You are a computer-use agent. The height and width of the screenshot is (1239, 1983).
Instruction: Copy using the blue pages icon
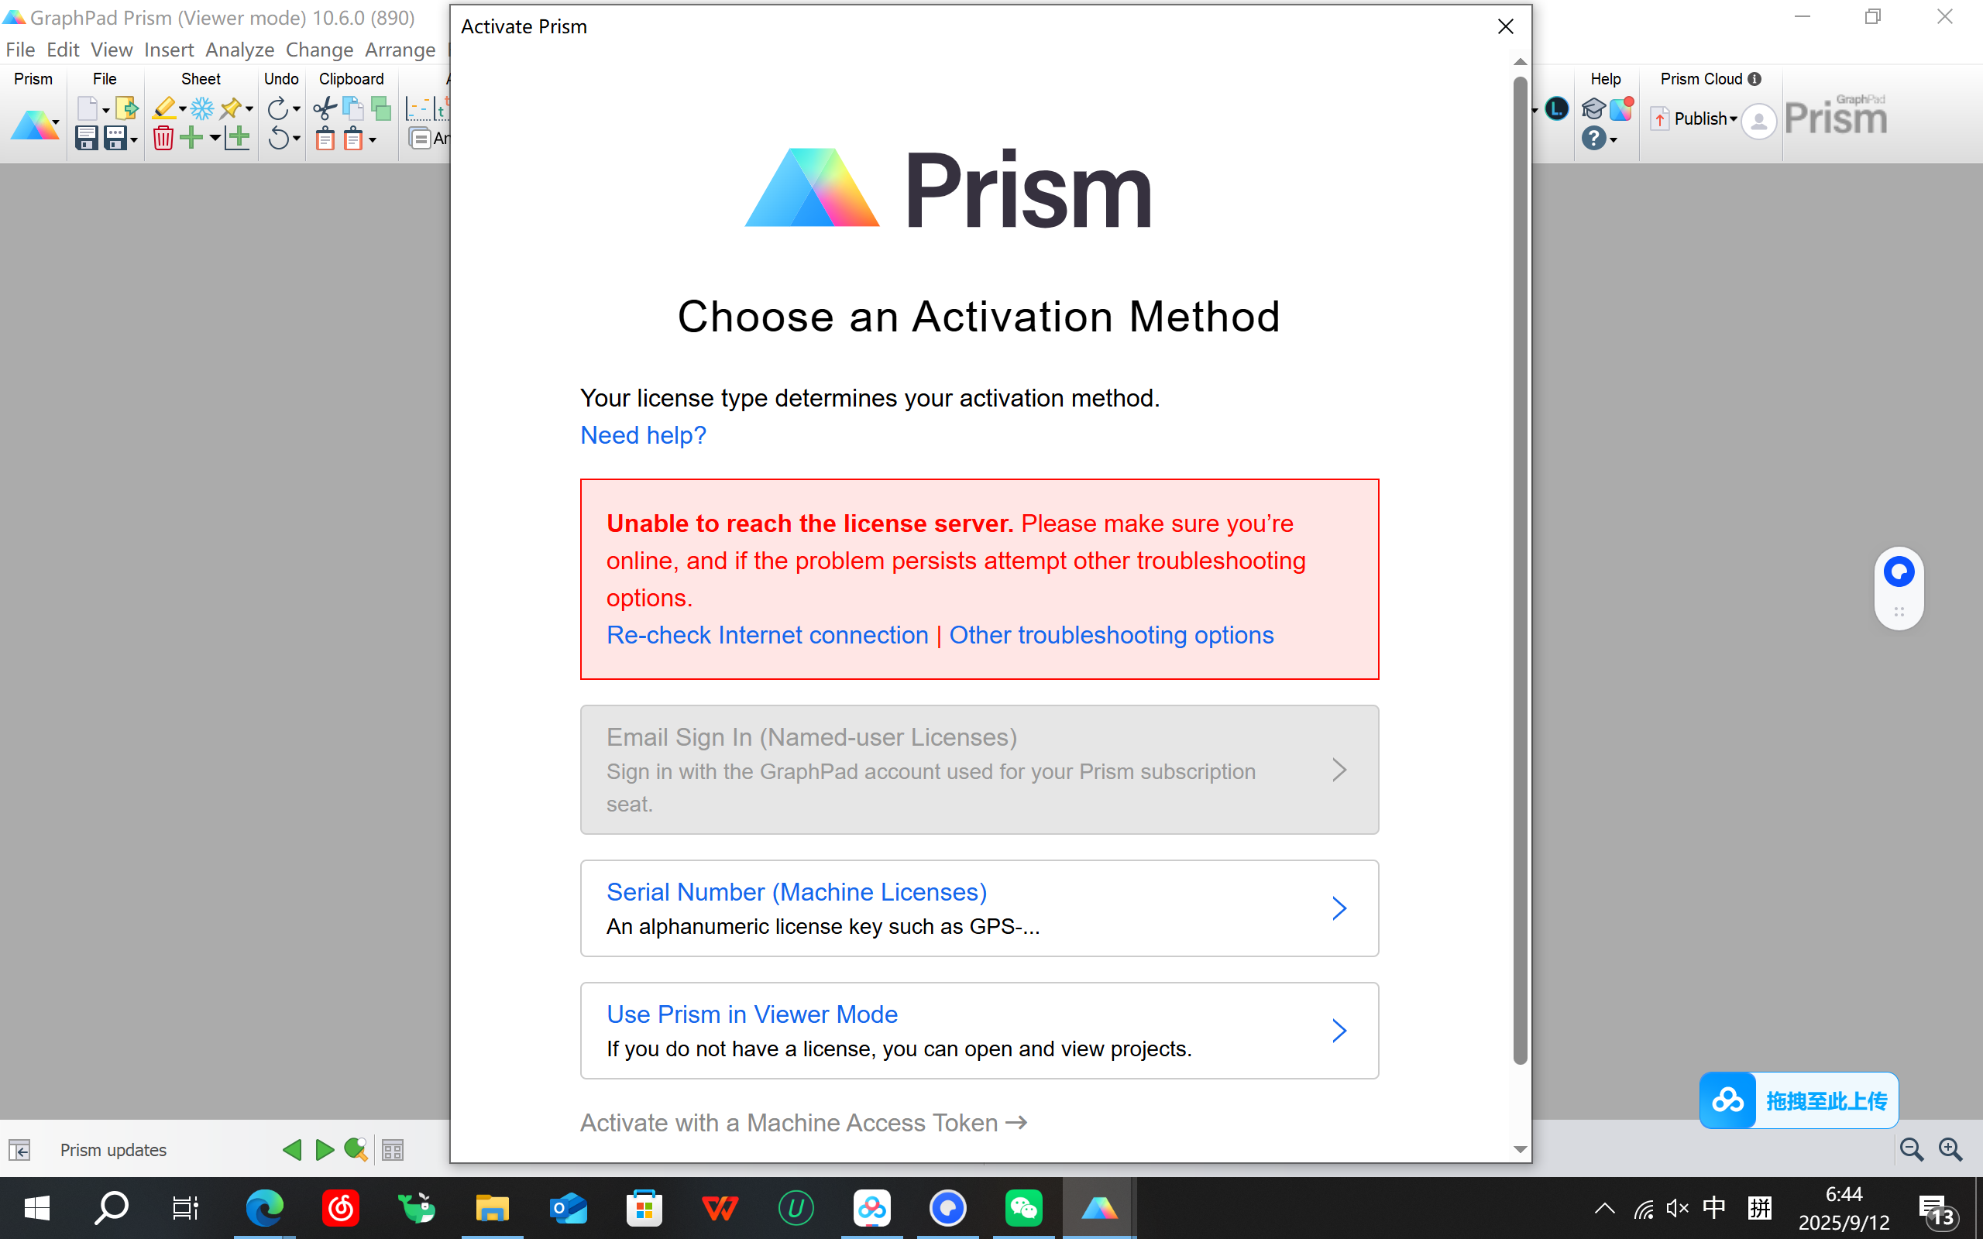coord(353,108)
